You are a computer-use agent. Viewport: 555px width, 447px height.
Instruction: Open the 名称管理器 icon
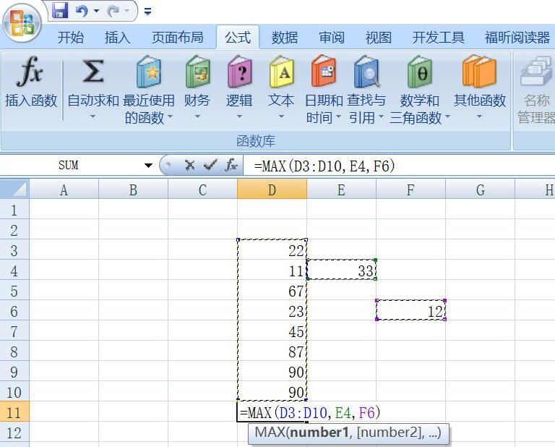pyautogui.click(x=537, y=72)
